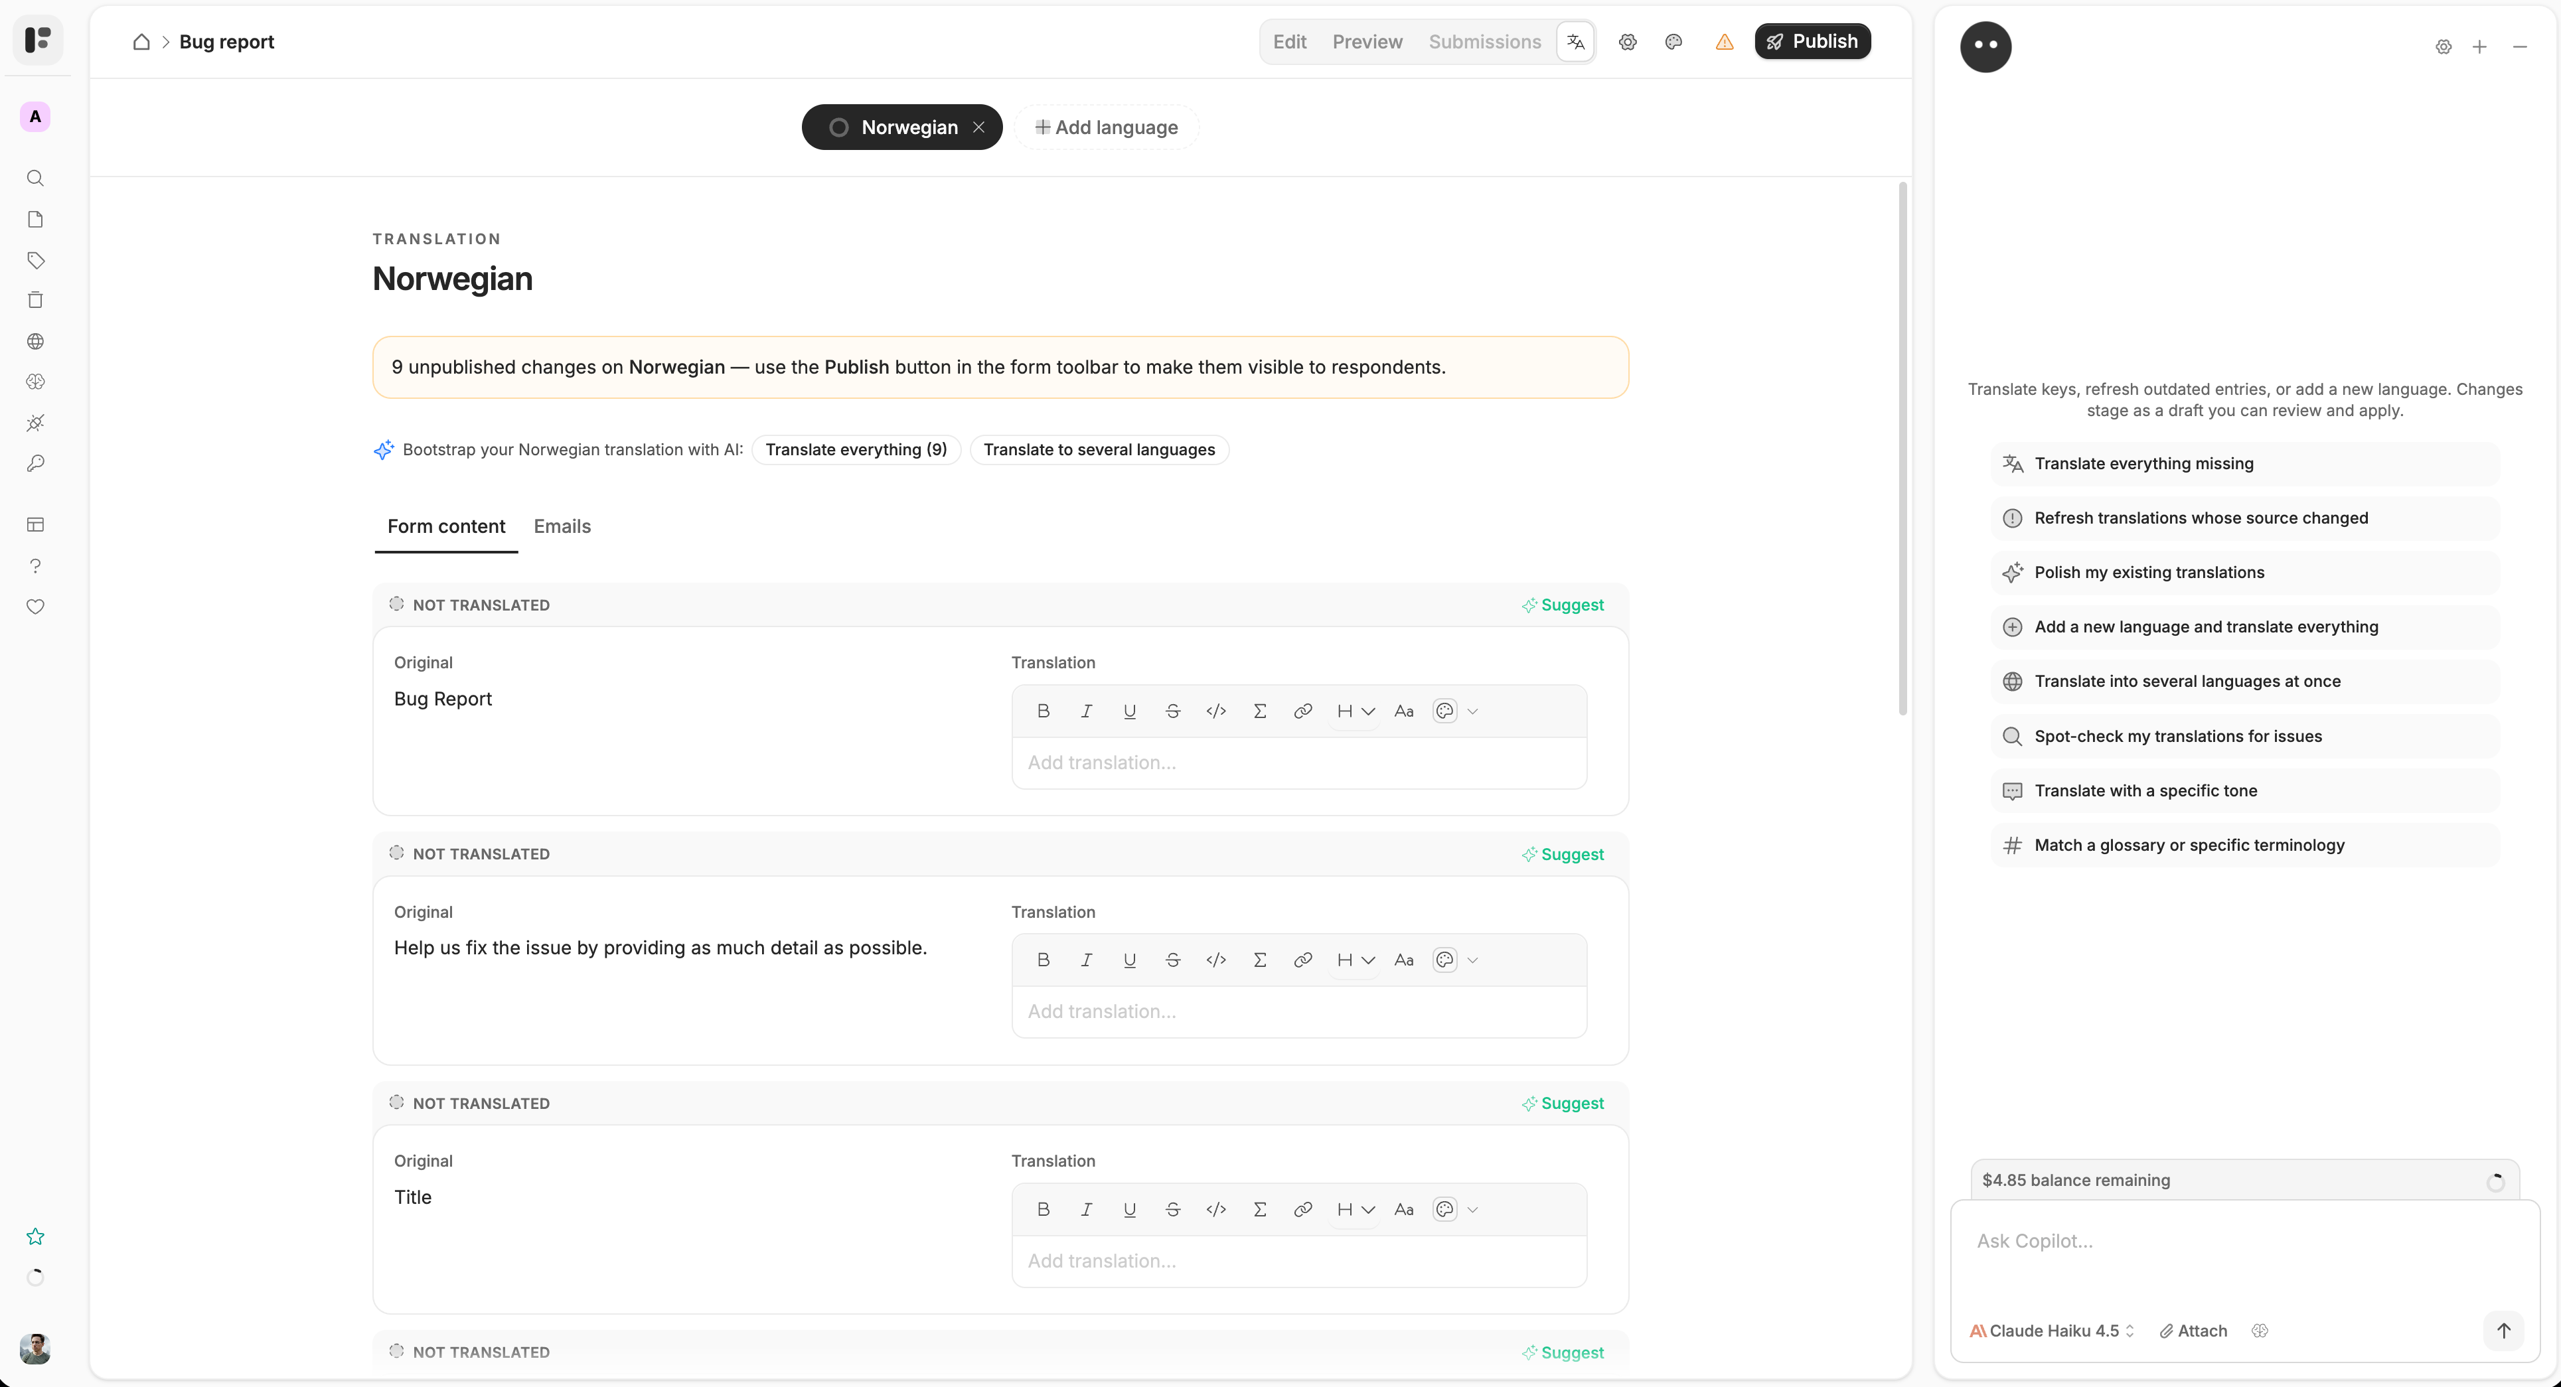Toggle inline code in Bug Report translation toolbar
This screenshot has width=2561, height=1387.
(x=1216, y=711)
